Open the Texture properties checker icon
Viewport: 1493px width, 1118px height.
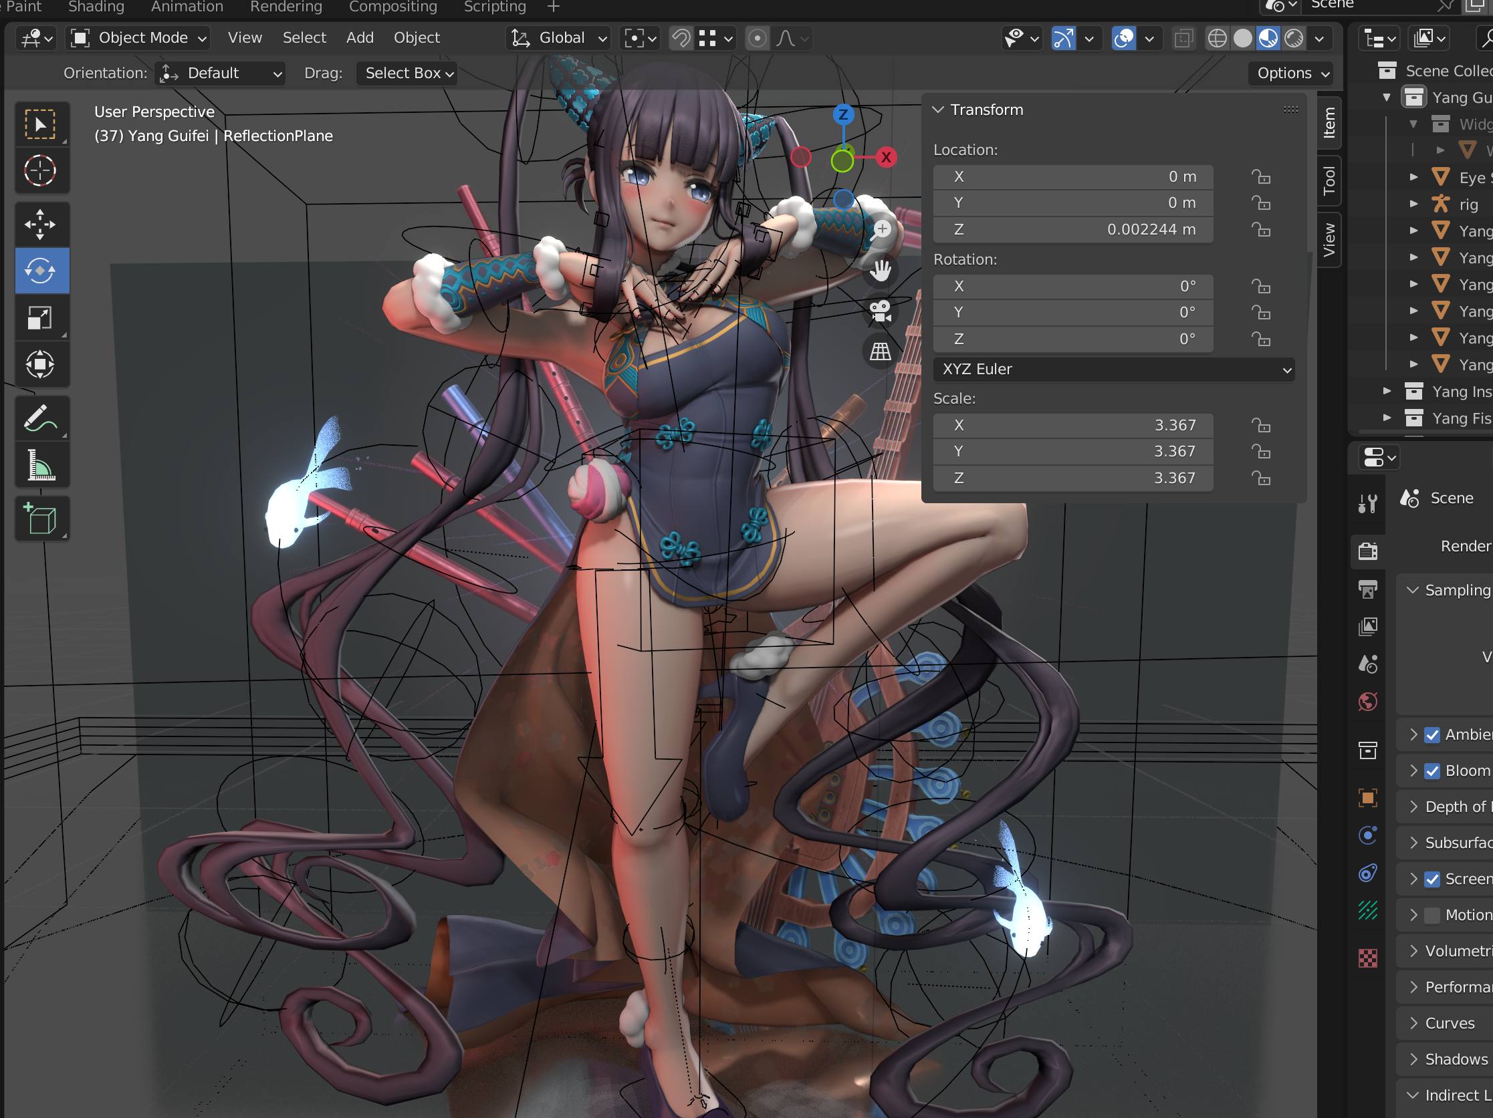[1368, 958]
